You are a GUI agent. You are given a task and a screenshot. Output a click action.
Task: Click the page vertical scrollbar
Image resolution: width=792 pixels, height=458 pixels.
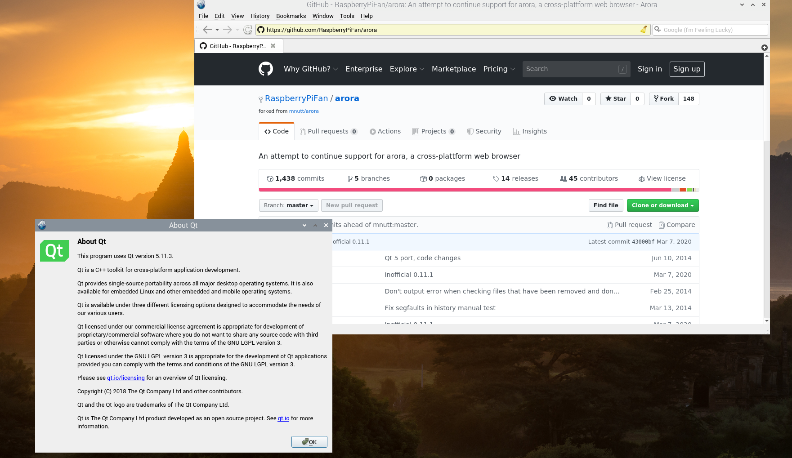[767, 188]
